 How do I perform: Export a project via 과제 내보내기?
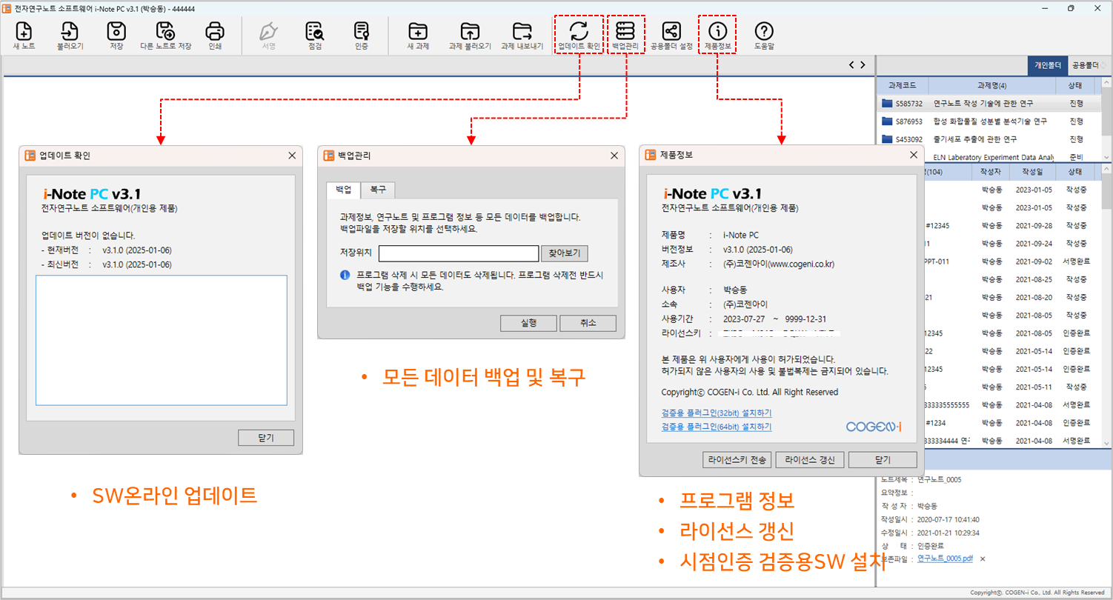[522, 36]
